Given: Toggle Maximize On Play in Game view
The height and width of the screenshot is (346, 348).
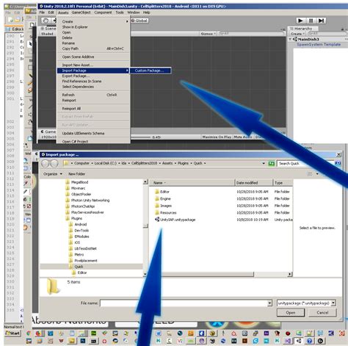Looking at the screenshot, I should pyautogui.click(x=217, y=137).
